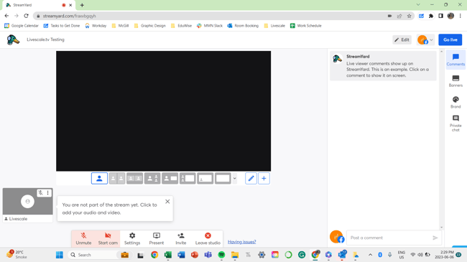
Task: Choose the screen layout with tiny person corner
Action: (x=205, y=178)
